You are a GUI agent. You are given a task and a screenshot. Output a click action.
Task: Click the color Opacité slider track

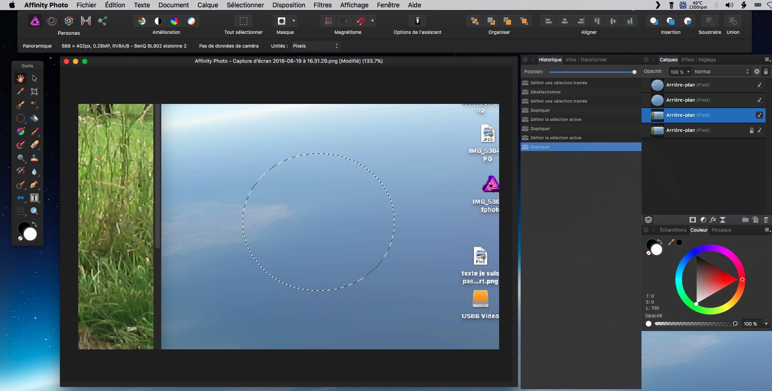(x=694, y=324)
